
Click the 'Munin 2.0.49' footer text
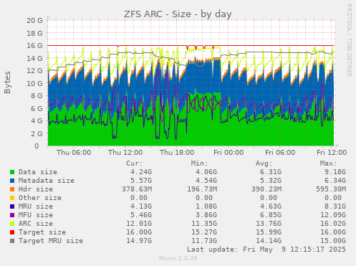[178, 258]
